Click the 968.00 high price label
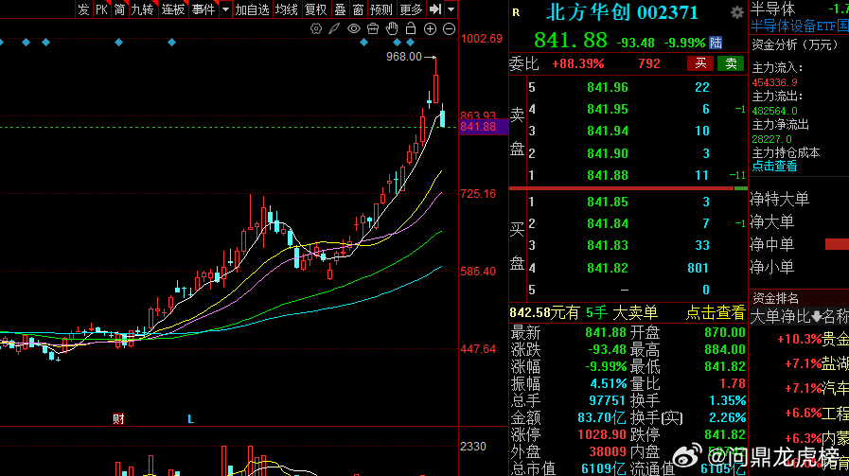The image size is (849, 476). coord(403,57)
